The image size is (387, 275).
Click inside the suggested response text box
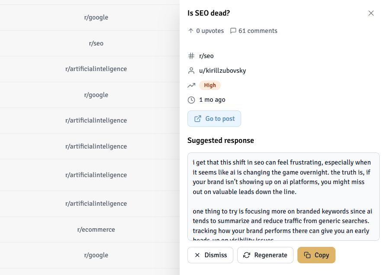283,196
